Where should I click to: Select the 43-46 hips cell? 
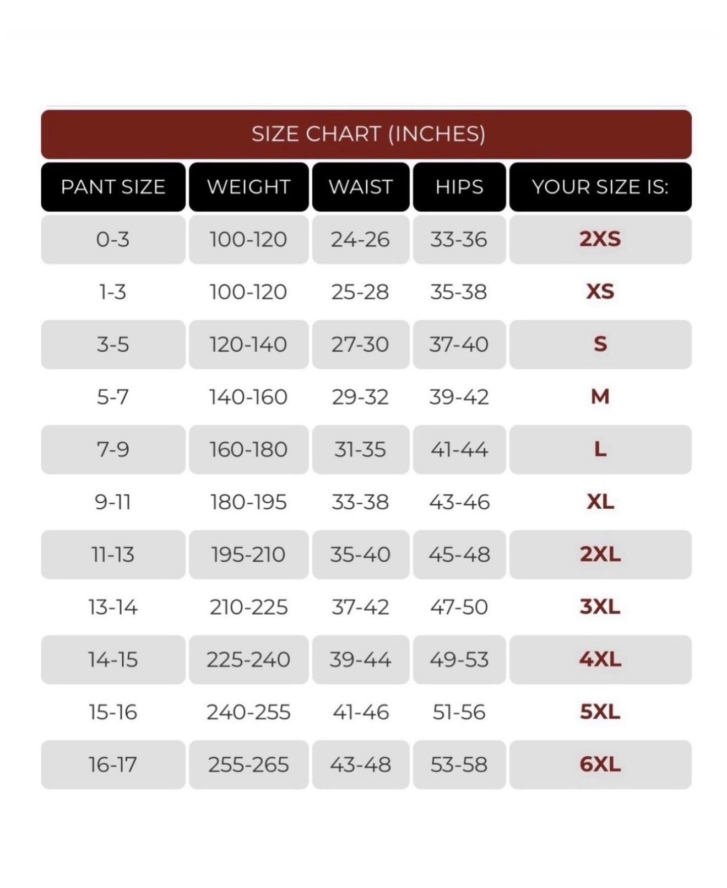tap(459, 502)
